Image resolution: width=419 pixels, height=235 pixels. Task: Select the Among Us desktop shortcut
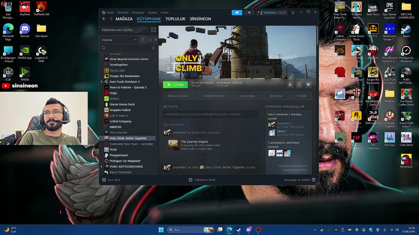click(x=406, y=161)
